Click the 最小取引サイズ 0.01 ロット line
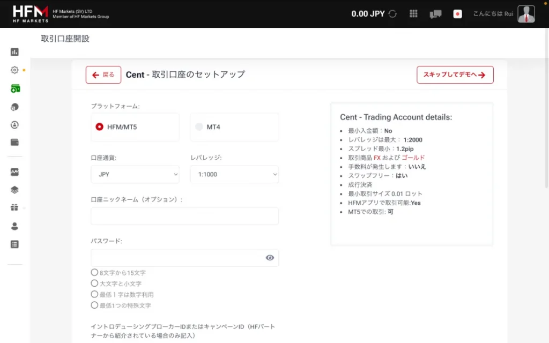549x343 pixels. point(385,194)
